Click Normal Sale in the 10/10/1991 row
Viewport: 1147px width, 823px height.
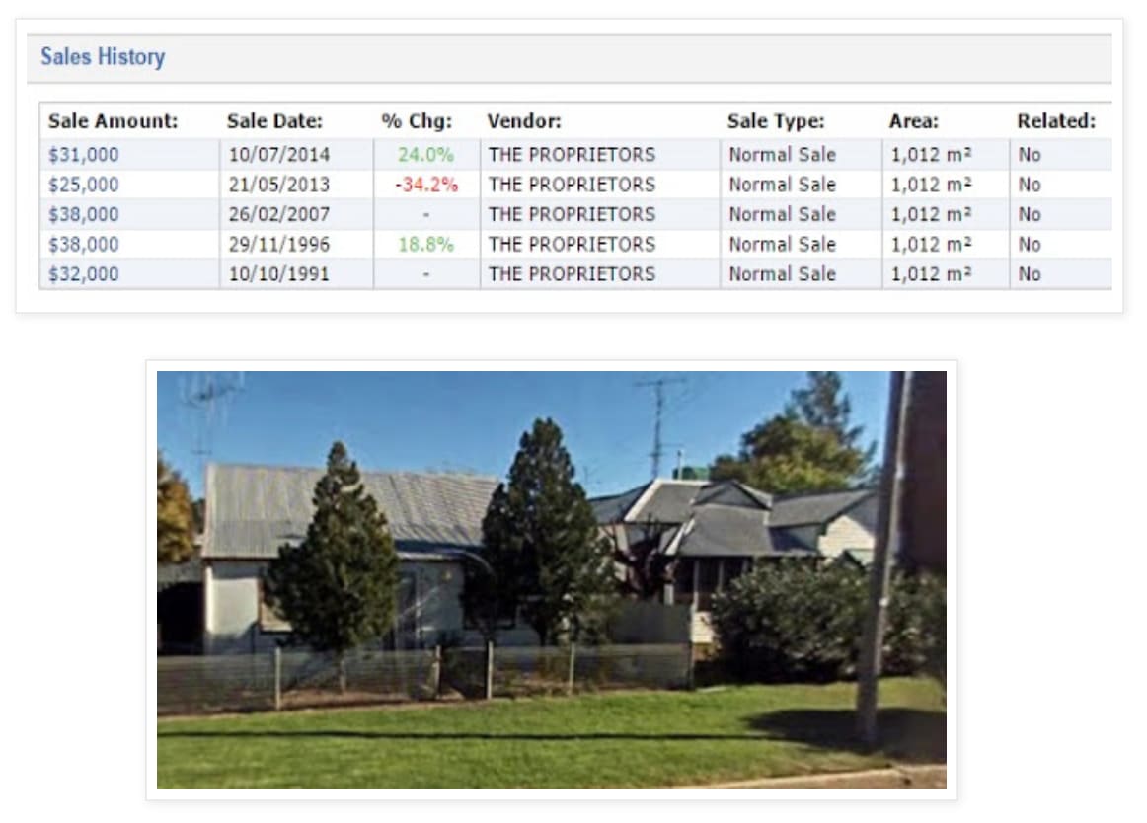click(x=782, y=274)
